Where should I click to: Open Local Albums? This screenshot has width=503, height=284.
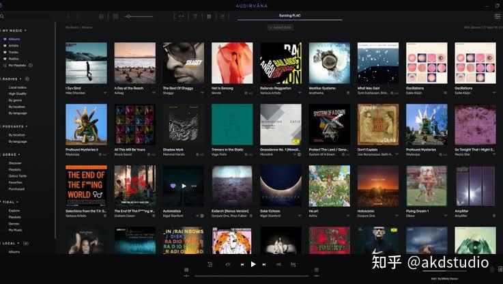[x=14, y=252]
